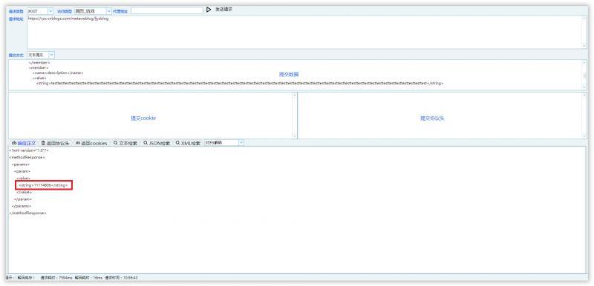Image resolution: width=594 pixels, height=286 pixels.
Task: Click the 代理地址 label link
Action: tap(120, 12)
